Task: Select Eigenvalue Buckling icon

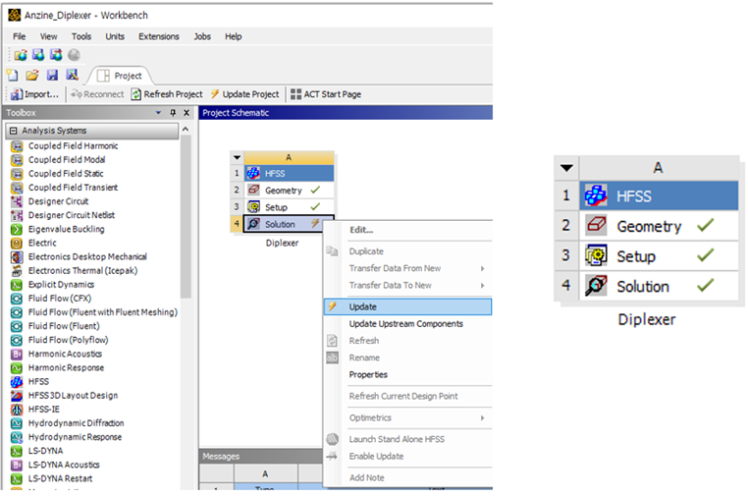Action: coord(17,229)
